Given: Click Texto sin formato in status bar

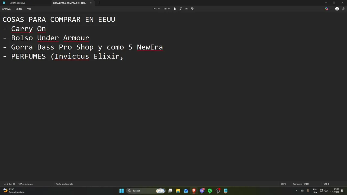Looking at the screenshot, I should [65, 184].
